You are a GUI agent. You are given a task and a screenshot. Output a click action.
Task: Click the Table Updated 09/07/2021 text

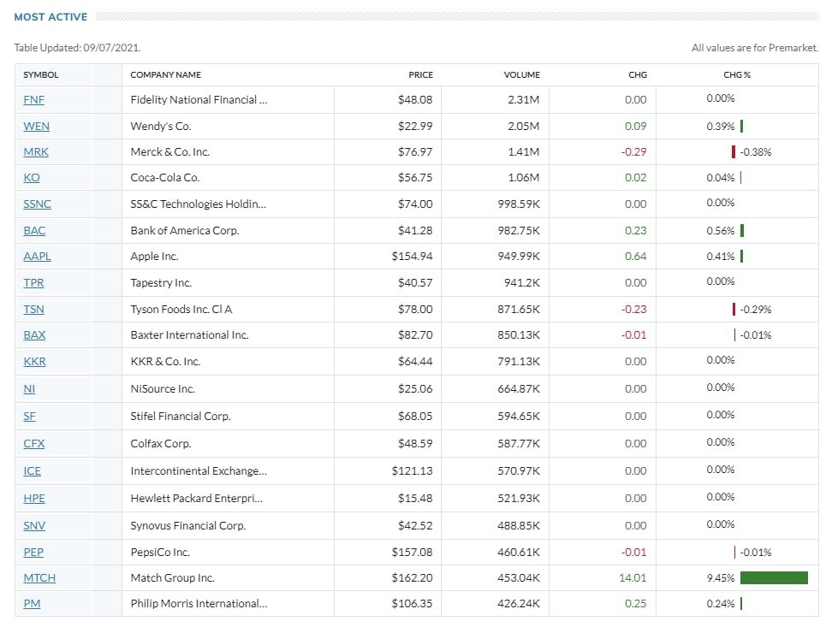coord(78,48)
